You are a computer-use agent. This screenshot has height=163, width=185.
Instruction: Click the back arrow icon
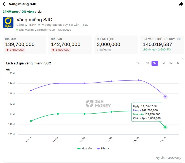pos(4,4)
